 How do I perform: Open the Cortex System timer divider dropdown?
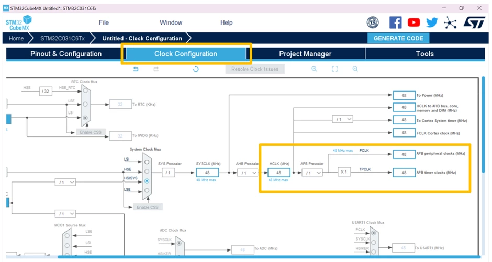[x=343, y=119]
